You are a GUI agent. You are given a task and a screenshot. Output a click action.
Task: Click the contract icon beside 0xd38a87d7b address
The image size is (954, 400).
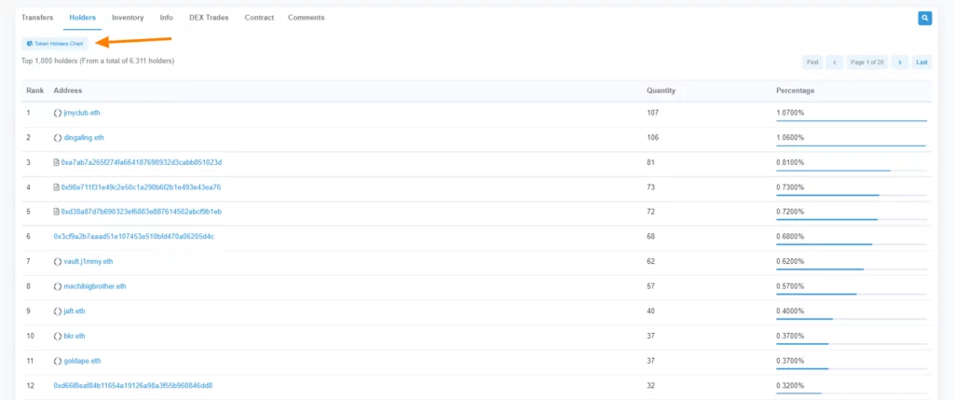[57, 212]
